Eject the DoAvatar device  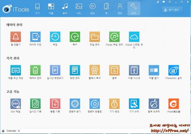click(x=19, y=131)
